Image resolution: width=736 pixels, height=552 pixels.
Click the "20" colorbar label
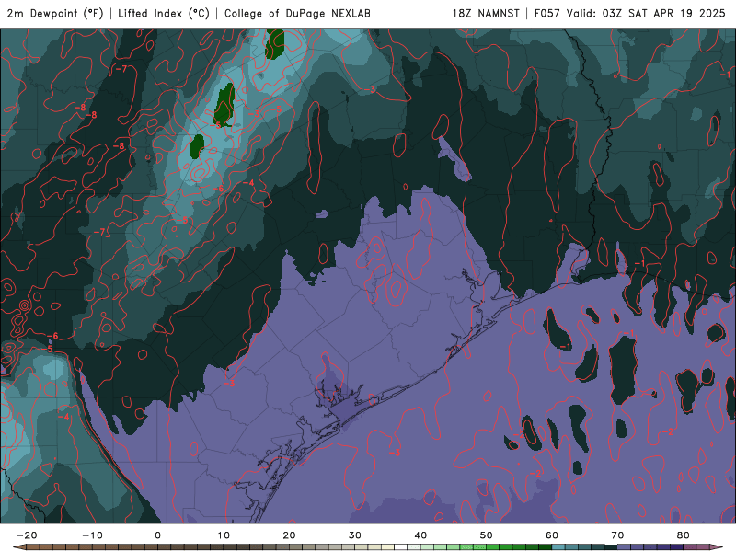click(289, 535)
